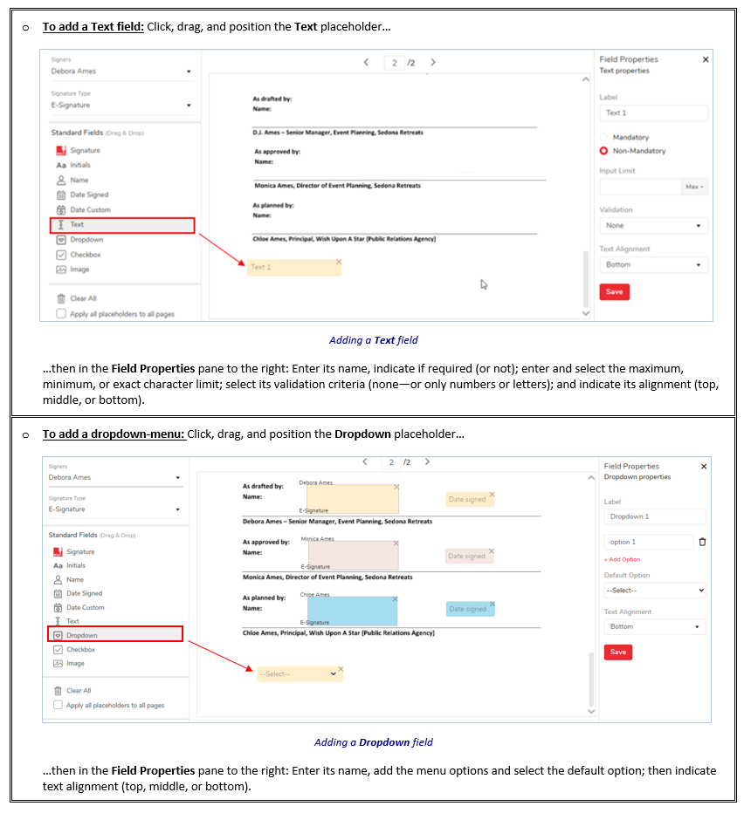Image resolution: width=744 pixels, height=813 pixels.
Task: Go to previous page in Dropdown field figure
Action: click(365, 461)
